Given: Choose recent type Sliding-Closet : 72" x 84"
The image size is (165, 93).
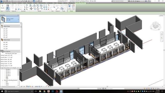Looking at the screenshot, I should pos(6,64).
